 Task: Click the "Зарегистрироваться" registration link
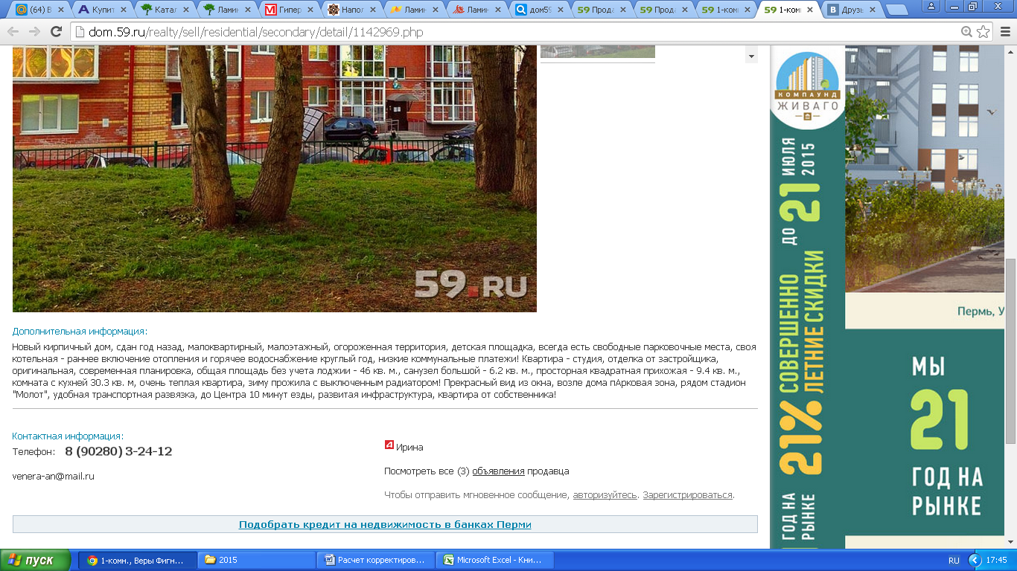(x=688, y=495)
